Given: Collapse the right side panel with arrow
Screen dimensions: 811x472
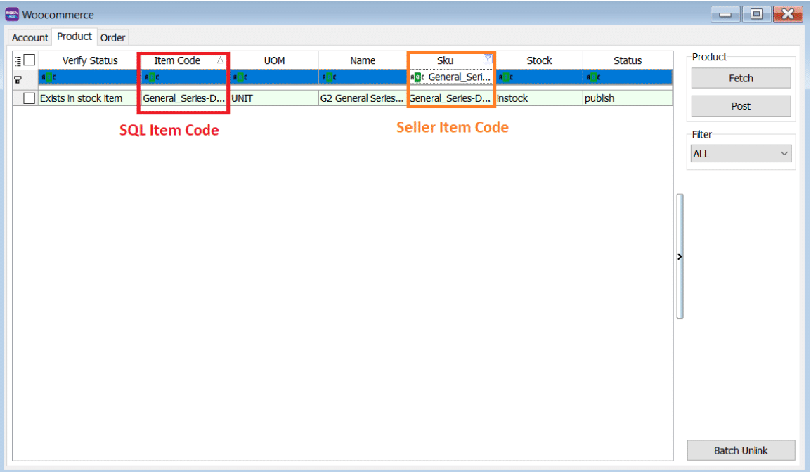Looking at the screenshot, I should click(680, 257).
